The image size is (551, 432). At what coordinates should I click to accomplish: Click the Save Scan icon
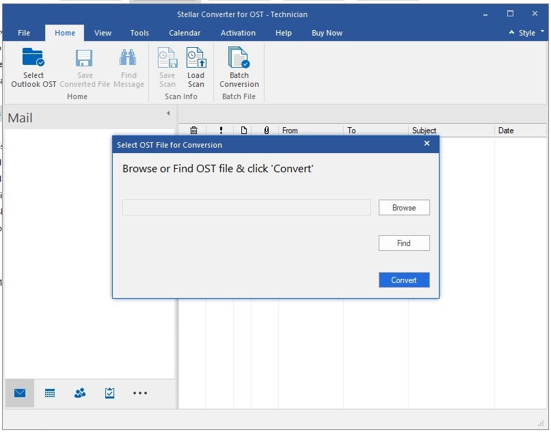pos(167,57)
